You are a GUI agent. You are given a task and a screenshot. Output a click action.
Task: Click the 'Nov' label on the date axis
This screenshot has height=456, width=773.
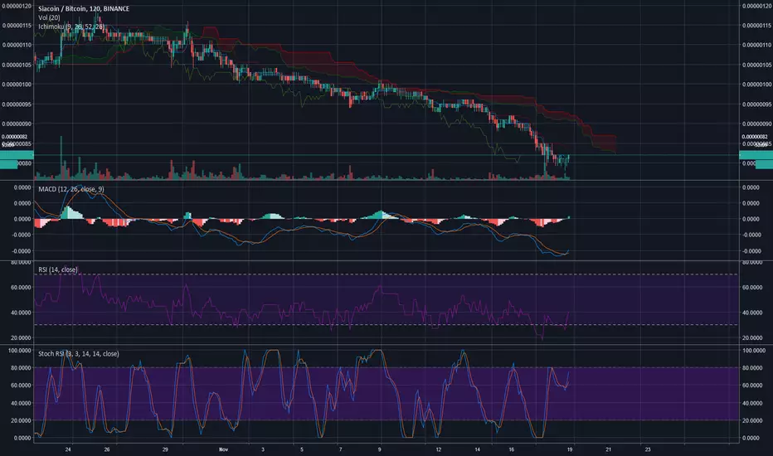pos(223,449)
